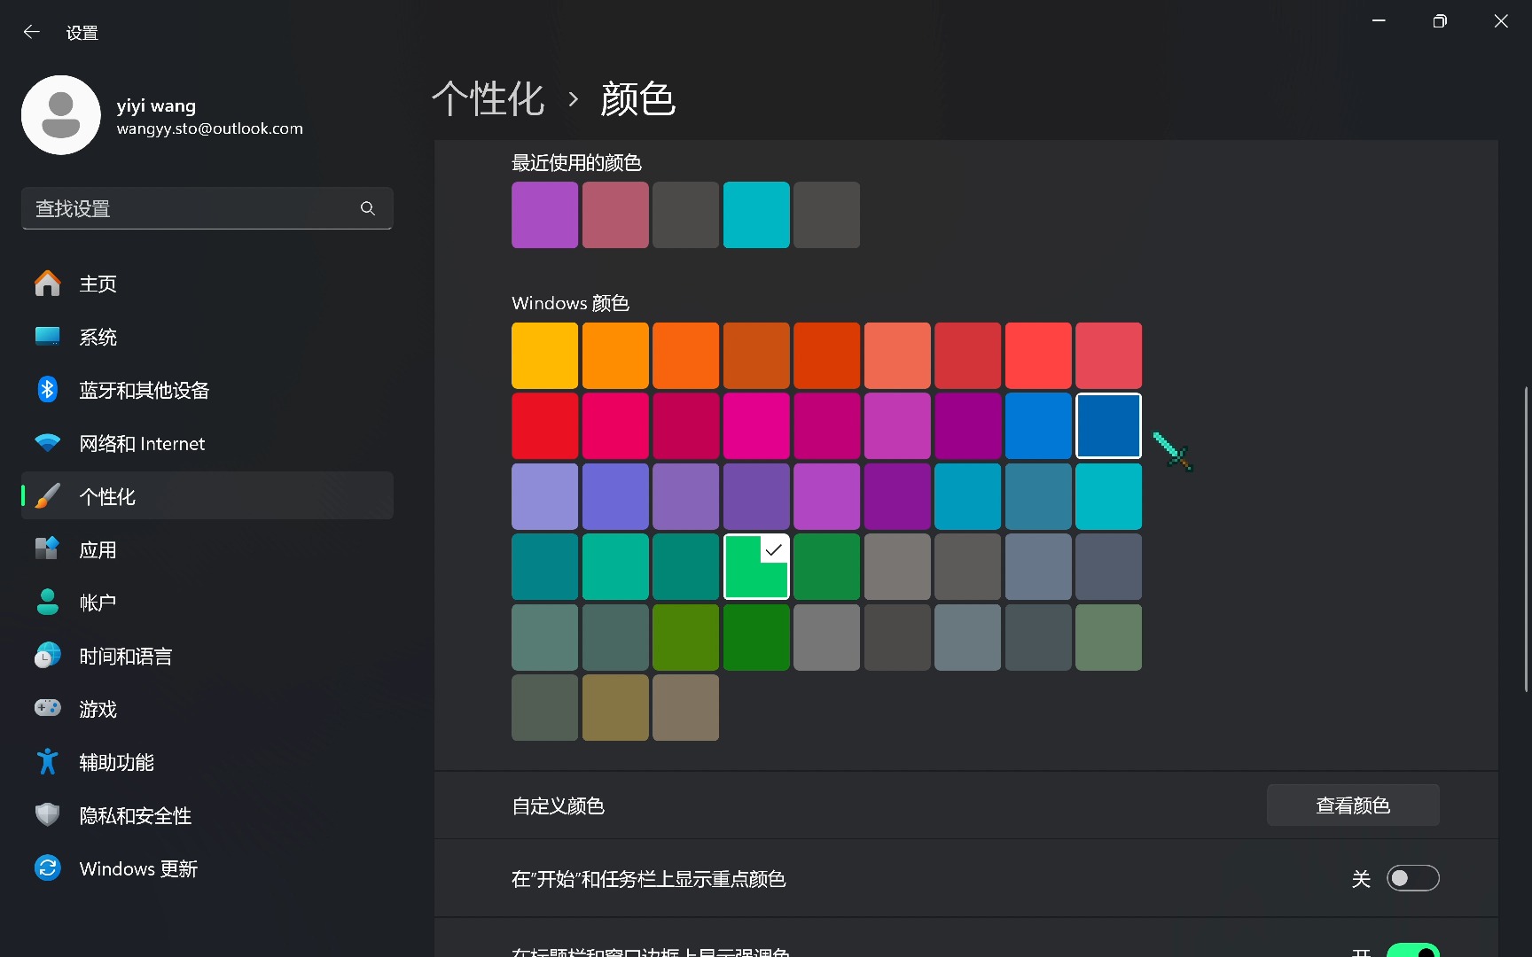
Task: Click the Apps icon in sidebar
Action: pyautogui.click(x=48, y=549)
